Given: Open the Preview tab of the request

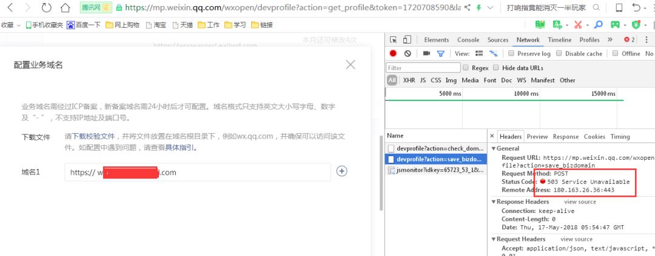Looking at the screenshot, I should [537, 136].
